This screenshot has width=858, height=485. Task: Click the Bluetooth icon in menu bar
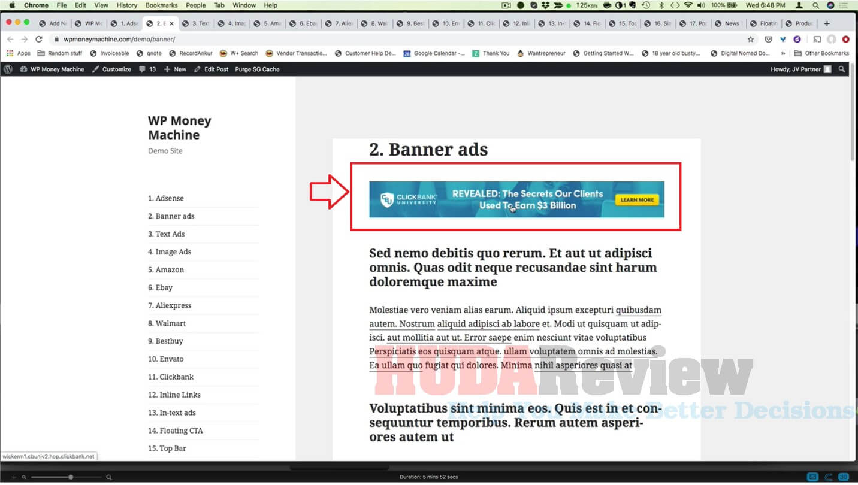[x=661, y=5]
